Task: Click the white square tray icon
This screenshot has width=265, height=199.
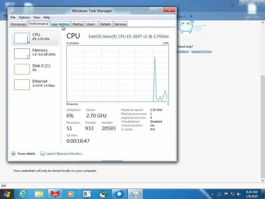Action: 219,194
